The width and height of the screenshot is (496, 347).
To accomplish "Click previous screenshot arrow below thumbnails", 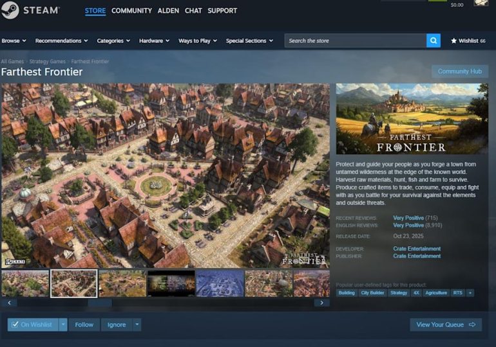I will pyautogui.click(x=9, y=303).
